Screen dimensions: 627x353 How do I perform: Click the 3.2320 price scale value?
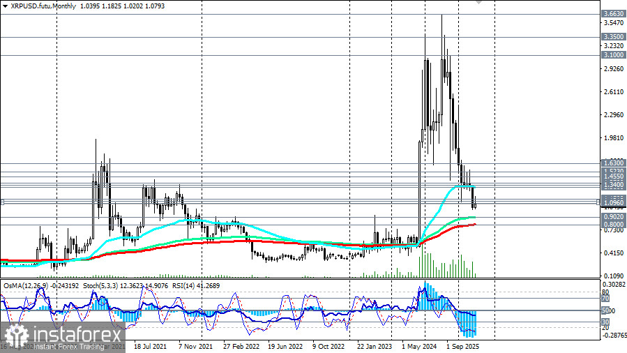[614, 46]
